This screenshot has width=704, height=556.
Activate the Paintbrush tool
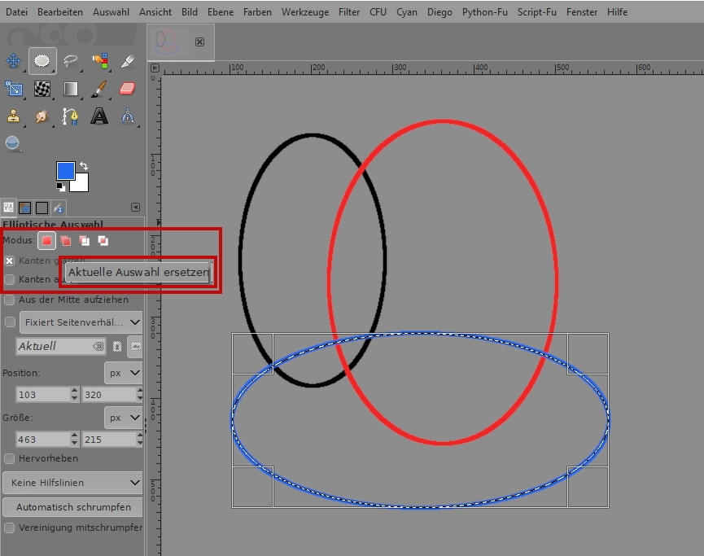(99, 89)
